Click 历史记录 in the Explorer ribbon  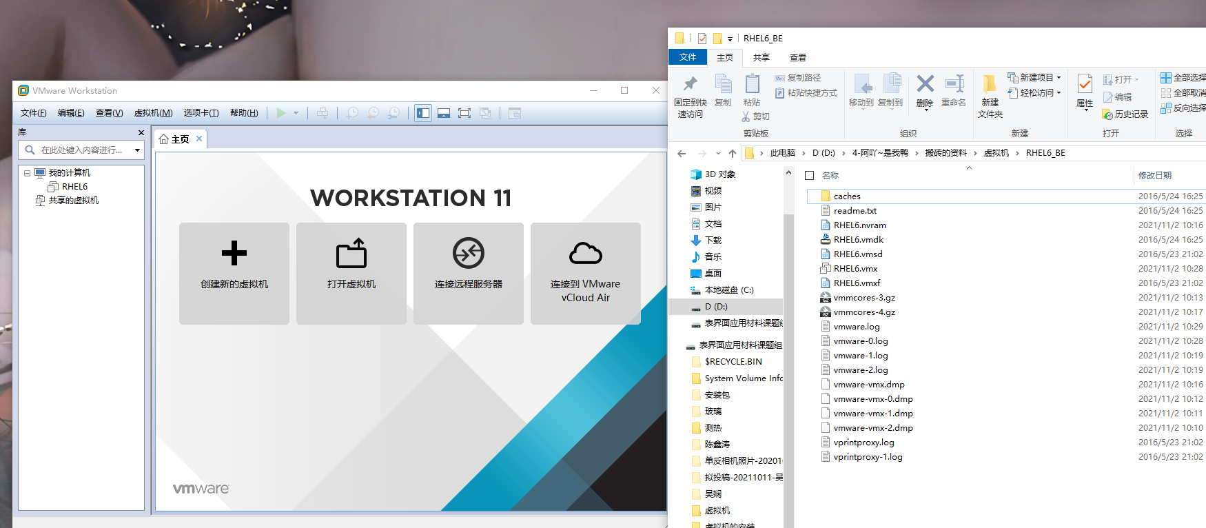click(x=1125, y=114)
